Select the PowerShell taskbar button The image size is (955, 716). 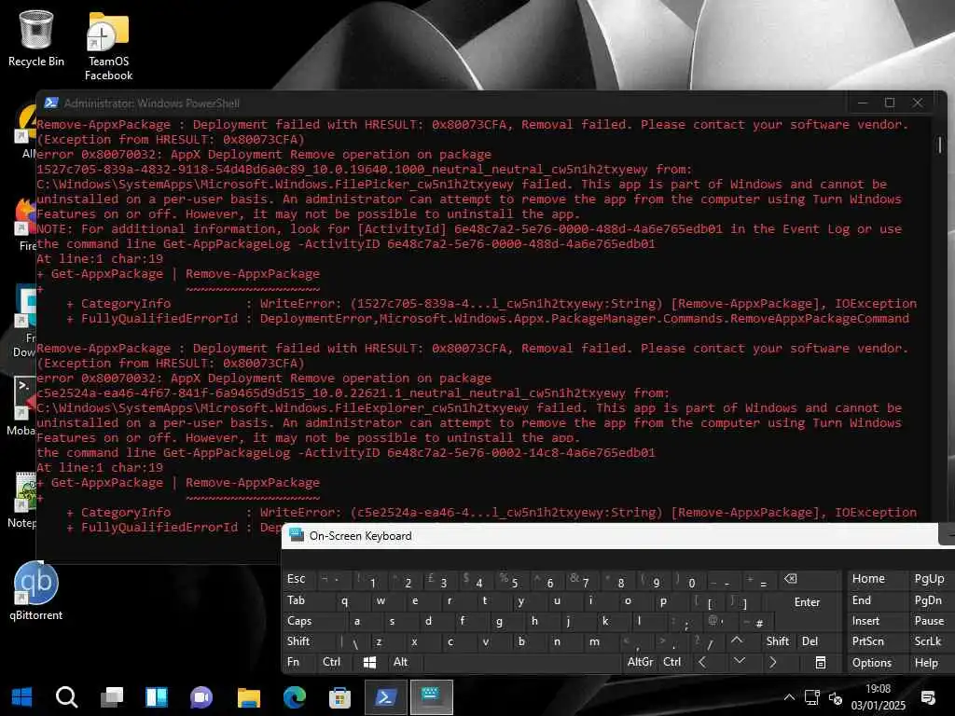[x=385, y=696]
